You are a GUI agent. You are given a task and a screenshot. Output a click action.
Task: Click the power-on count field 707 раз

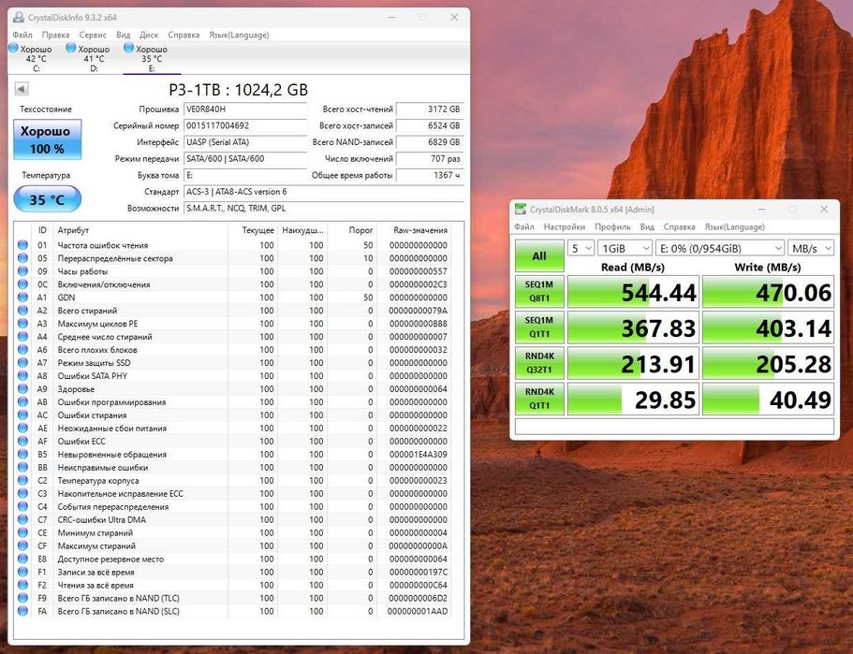(x=430, y=159)
